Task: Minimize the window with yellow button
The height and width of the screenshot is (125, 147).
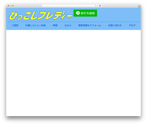Action: click(11, 6)
